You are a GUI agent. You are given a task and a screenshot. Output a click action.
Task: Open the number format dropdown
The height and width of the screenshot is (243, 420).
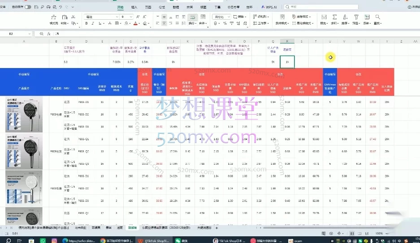229,17
